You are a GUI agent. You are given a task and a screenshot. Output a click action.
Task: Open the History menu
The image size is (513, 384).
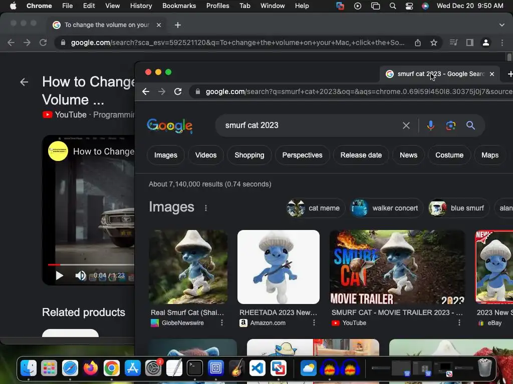click(141, 6)
